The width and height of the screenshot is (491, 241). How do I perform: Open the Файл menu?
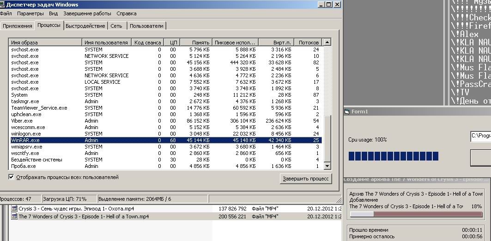click(x=6, y=14)
